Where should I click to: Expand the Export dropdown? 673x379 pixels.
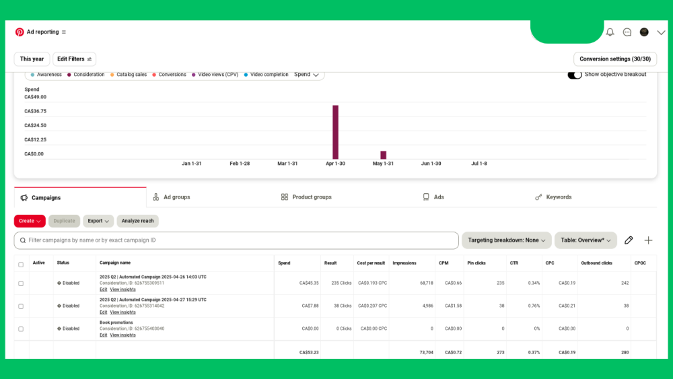coord(98,221)
